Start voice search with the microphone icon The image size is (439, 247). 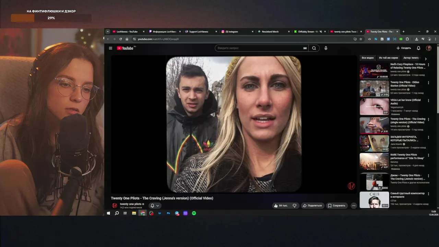coord(326,48)
